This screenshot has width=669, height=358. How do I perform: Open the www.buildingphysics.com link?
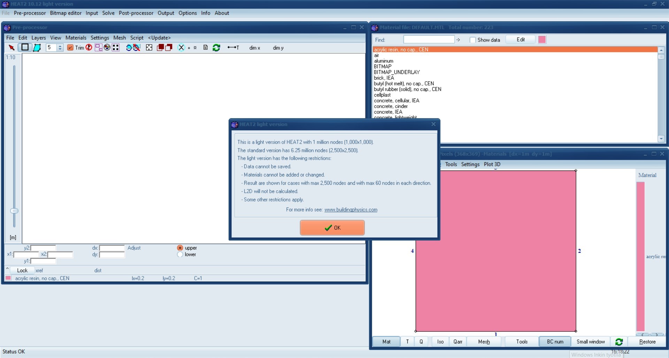tap(351, 210)
